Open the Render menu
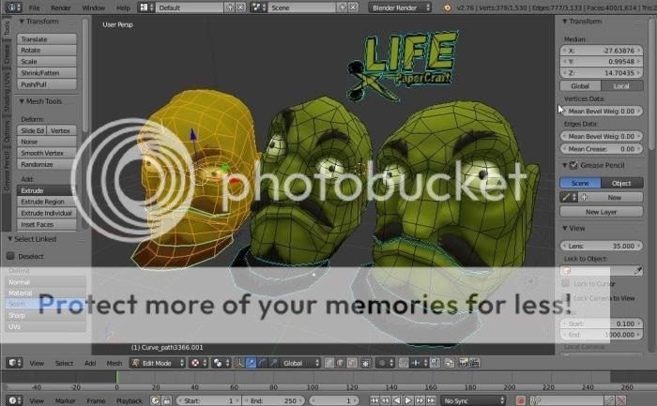 (61, 8)
